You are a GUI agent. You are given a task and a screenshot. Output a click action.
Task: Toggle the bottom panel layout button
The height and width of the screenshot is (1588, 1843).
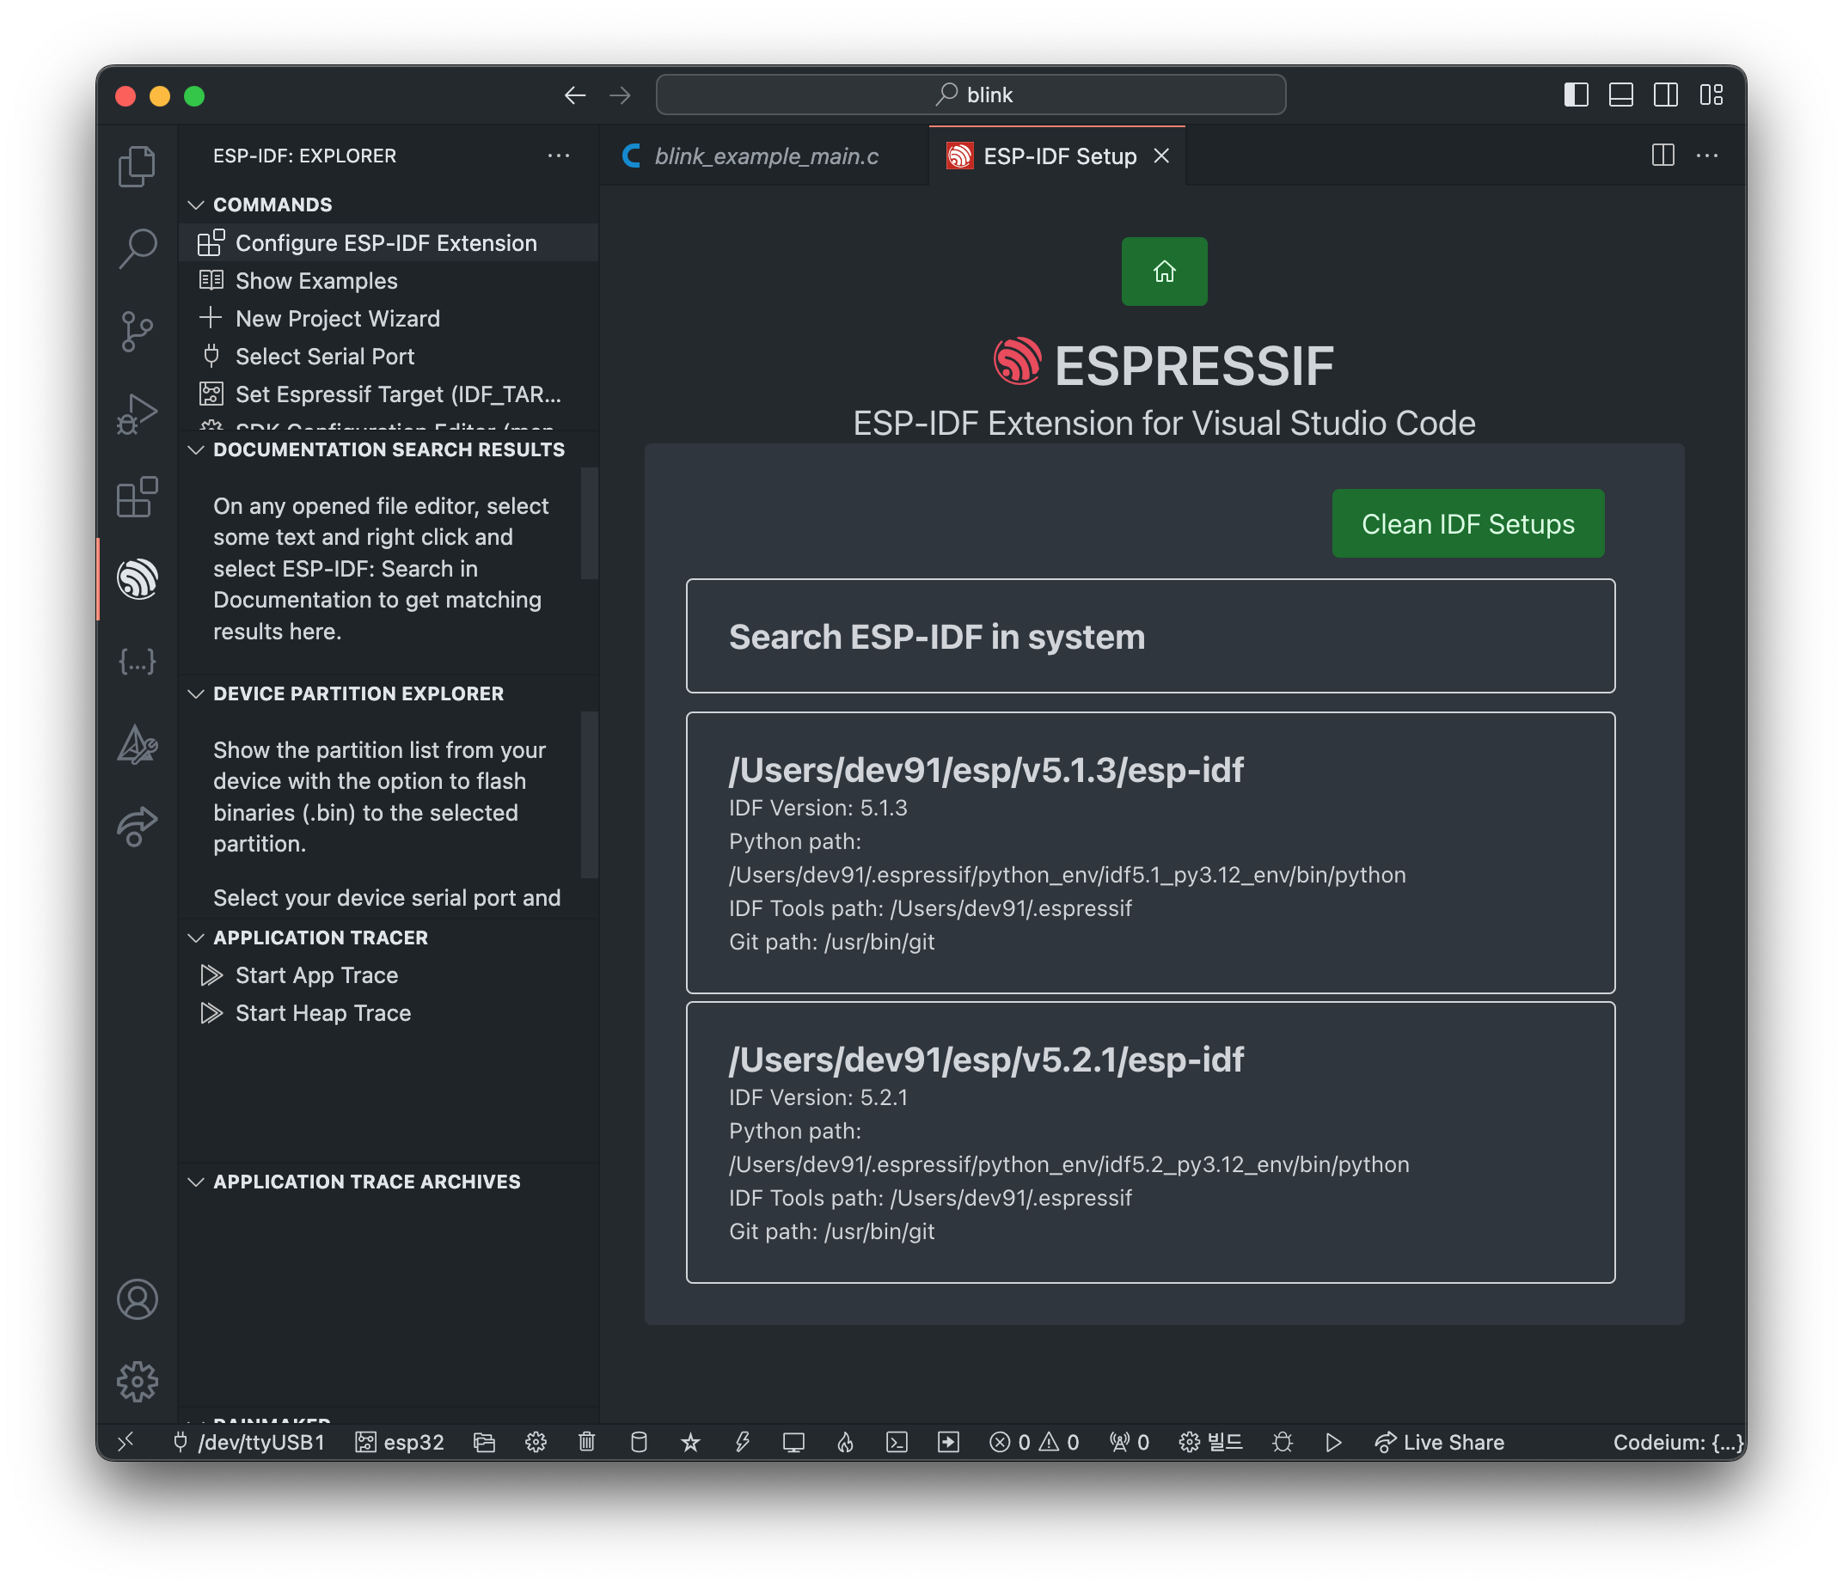[1620, 95]
